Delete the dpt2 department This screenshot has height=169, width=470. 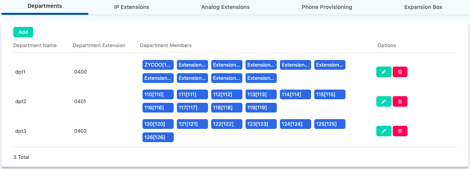[x=400, y=102]
